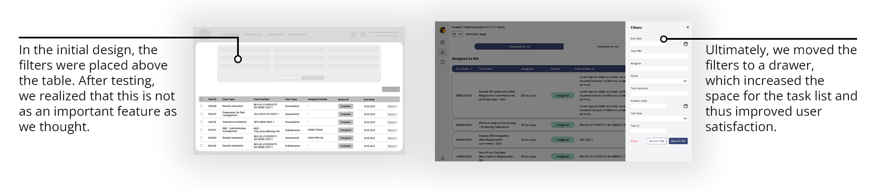Click the Task Title filter input field
875x190 pixels.
(x=659, y=56)
